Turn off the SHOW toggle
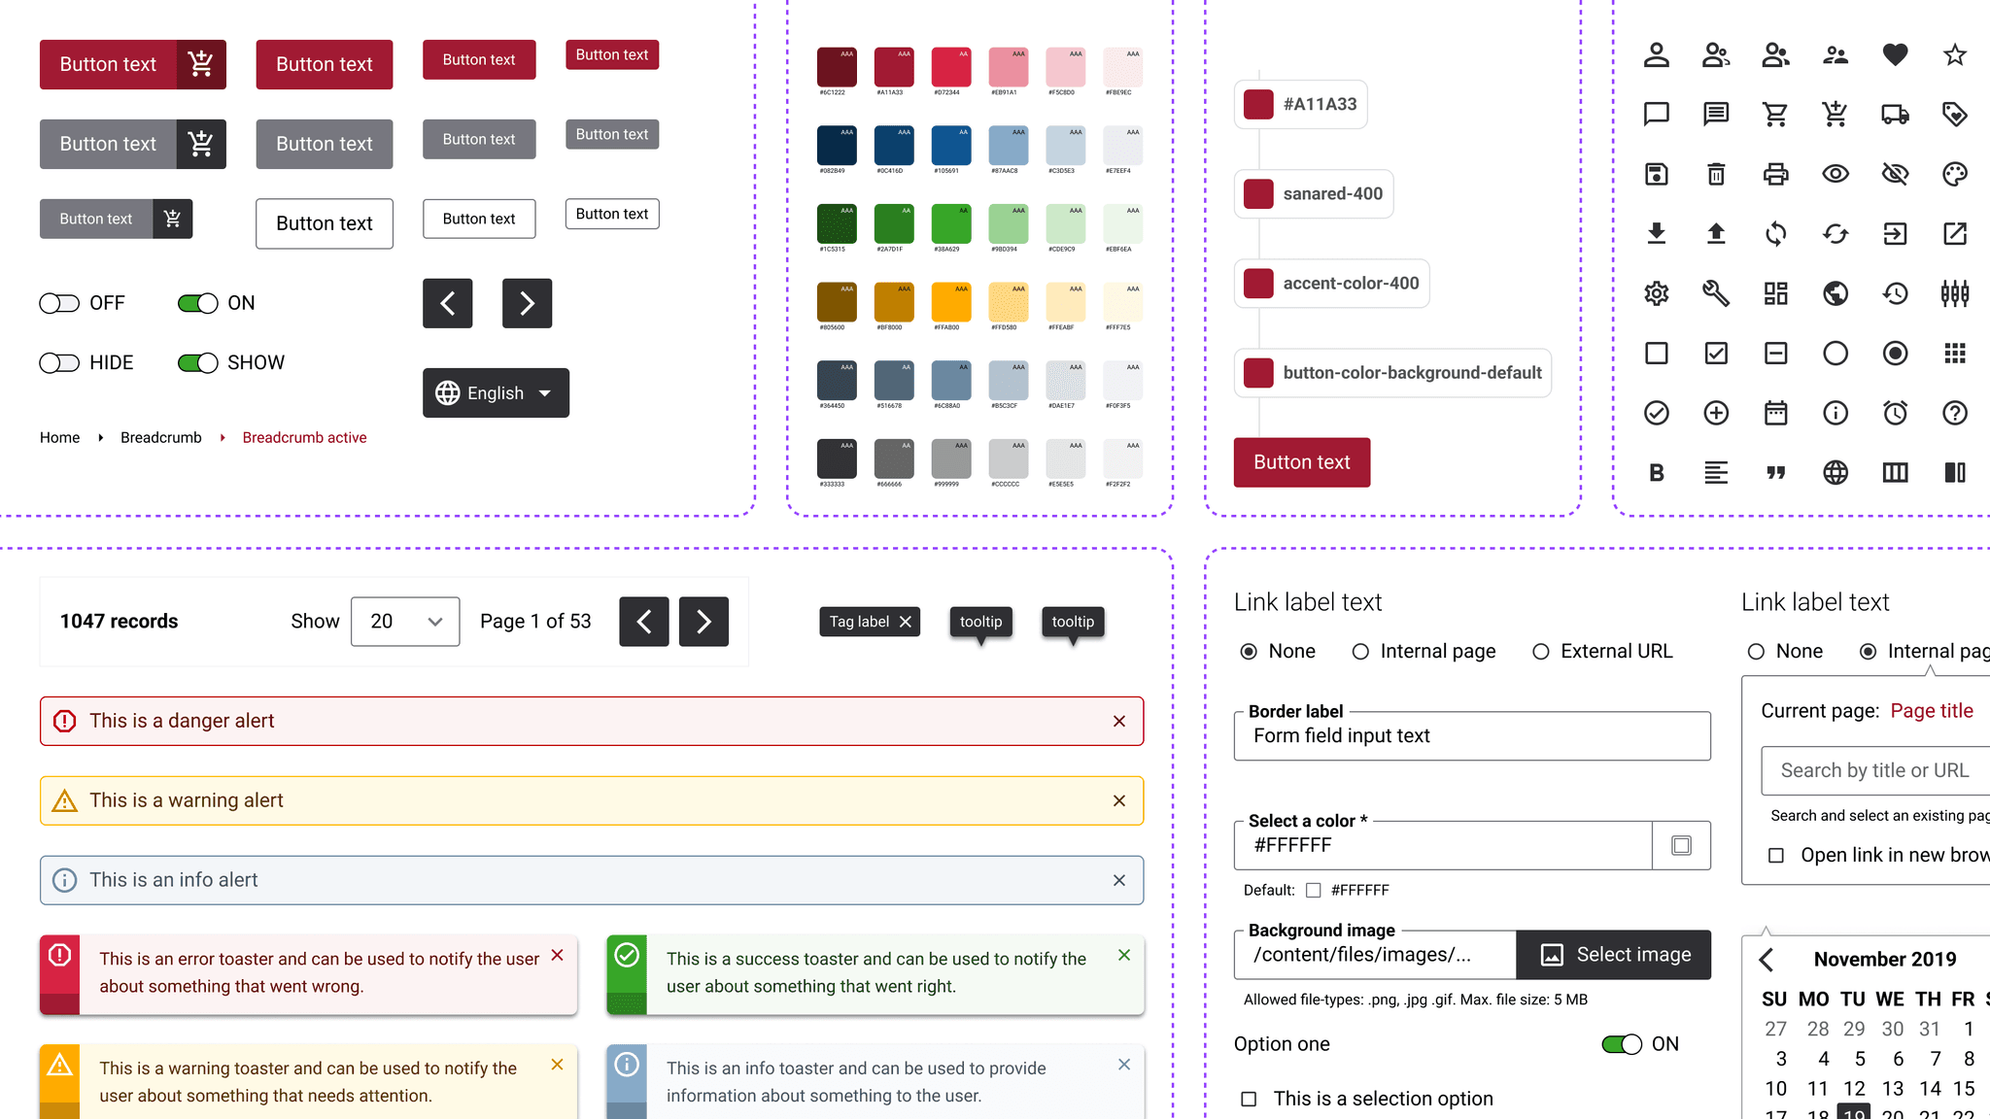 [197, 363]
